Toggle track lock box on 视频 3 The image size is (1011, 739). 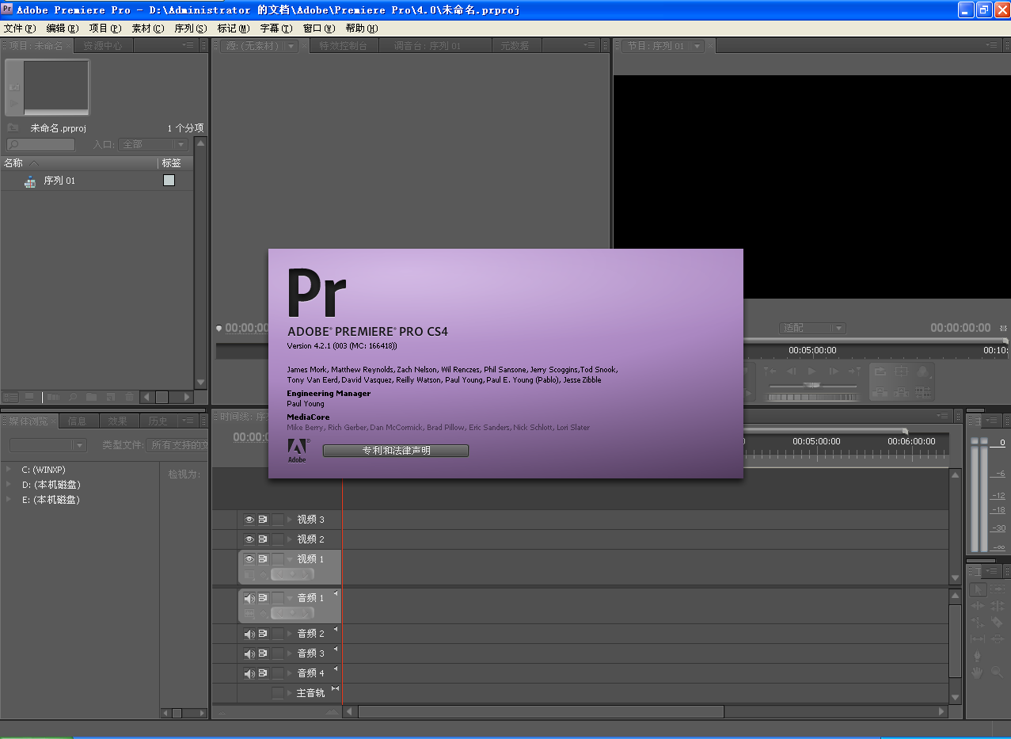(x=278, y=520)
